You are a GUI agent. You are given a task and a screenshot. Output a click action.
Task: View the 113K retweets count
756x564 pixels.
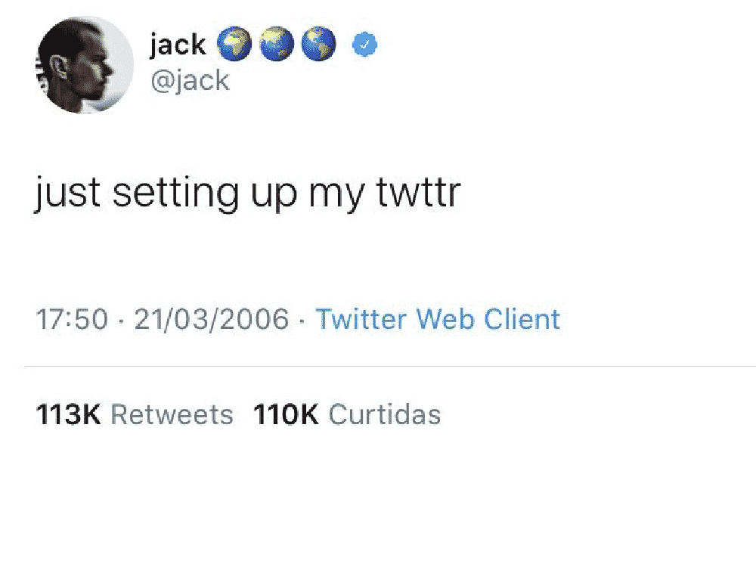69,414
